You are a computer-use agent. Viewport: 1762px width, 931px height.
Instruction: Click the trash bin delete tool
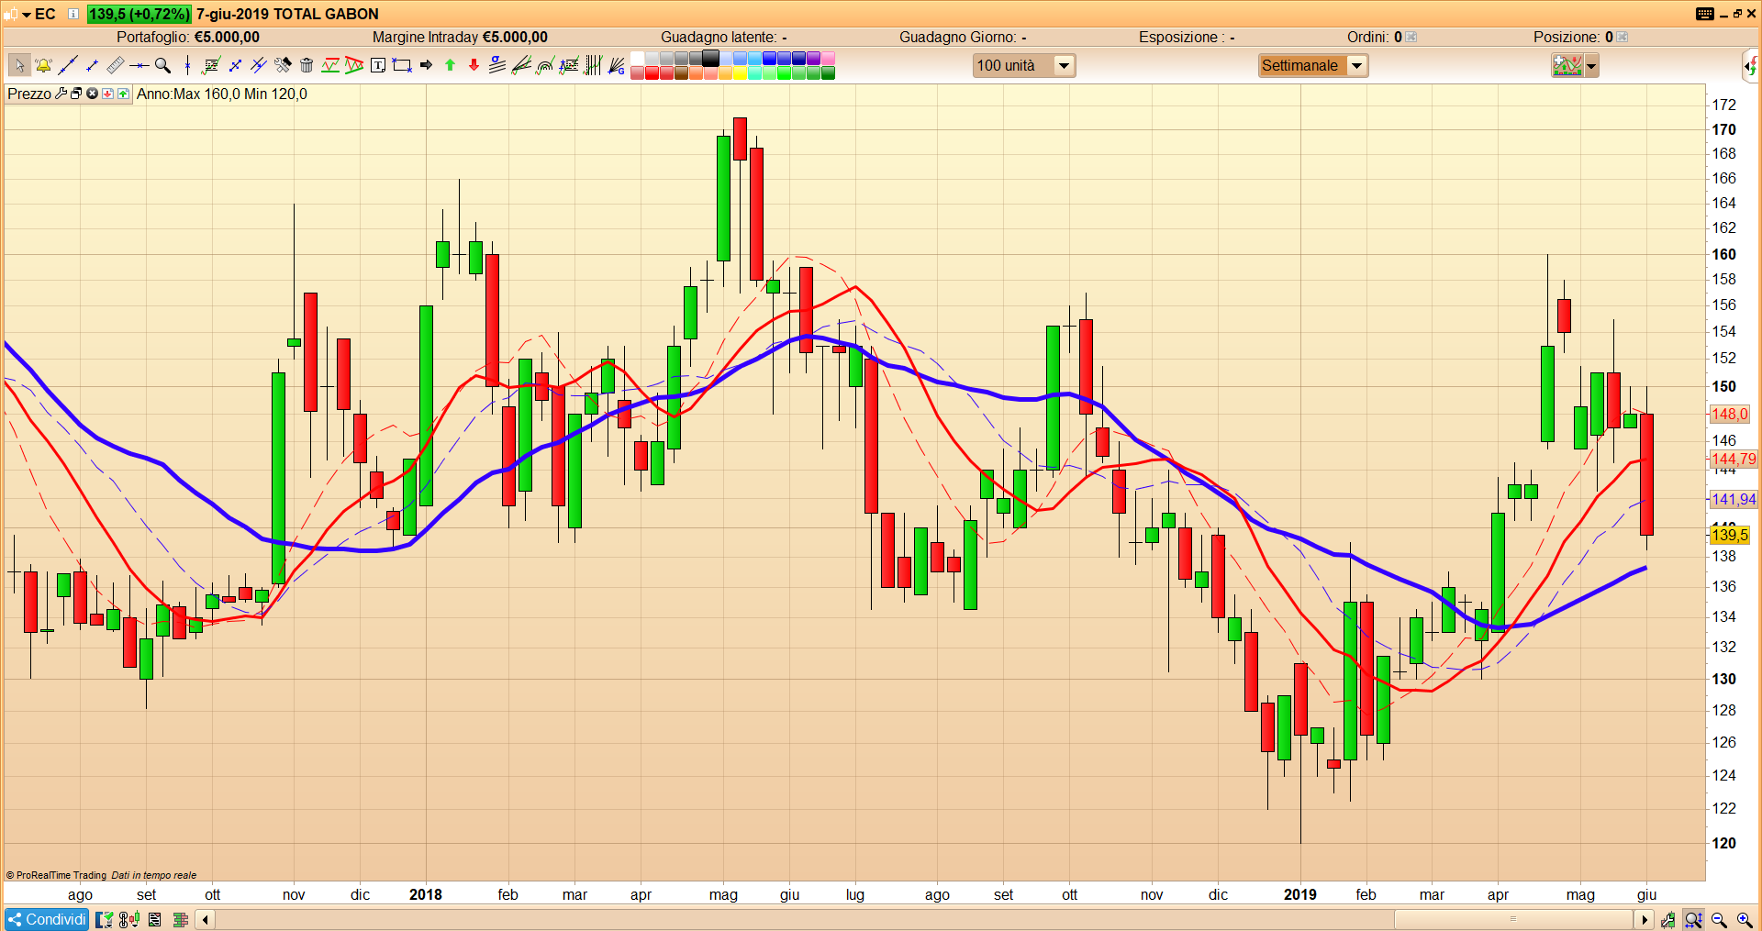click(x=307, y=65)
